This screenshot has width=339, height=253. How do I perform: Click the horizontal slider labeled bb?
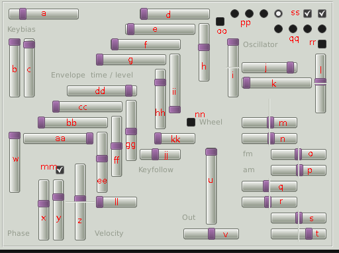point(73,123)
